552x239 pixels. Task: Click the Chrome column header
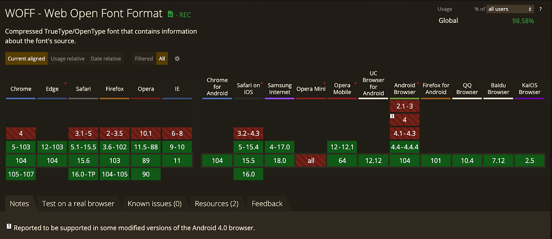pyautogui.click(x=21, y=89)
